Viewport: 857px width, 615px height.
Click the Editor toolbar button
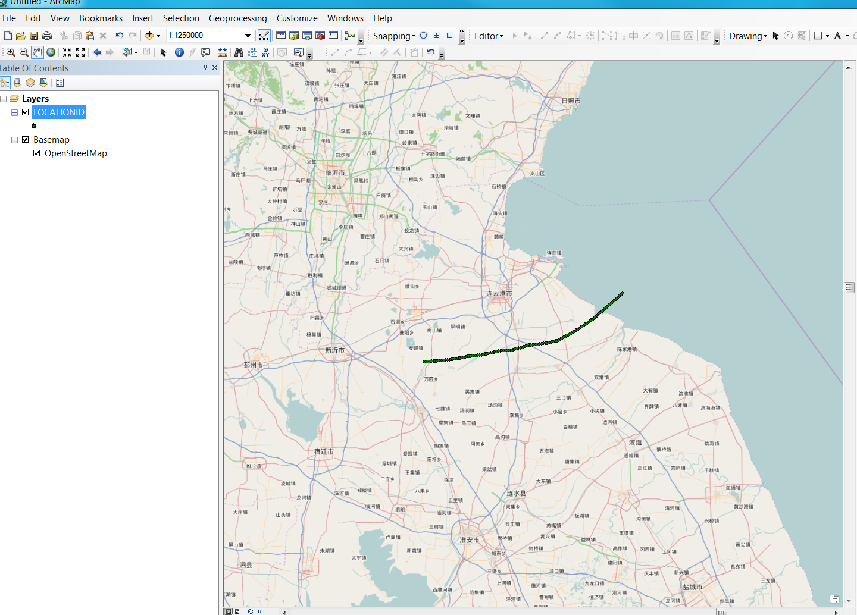pyautogui.click(x=488, y=36)
